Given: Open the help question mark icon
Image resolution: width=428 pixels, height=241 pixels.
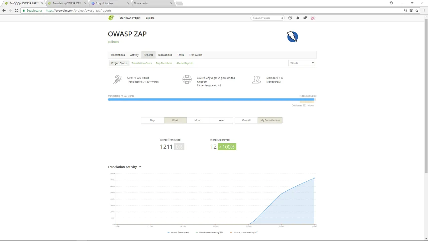Looking at the screenshot, I should 290,18.
